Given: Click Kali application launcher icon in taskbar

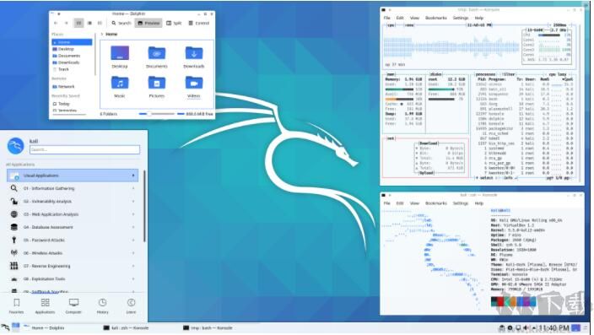Looking at the screenshot, I should pyautogui.click(x=5, y=327).
